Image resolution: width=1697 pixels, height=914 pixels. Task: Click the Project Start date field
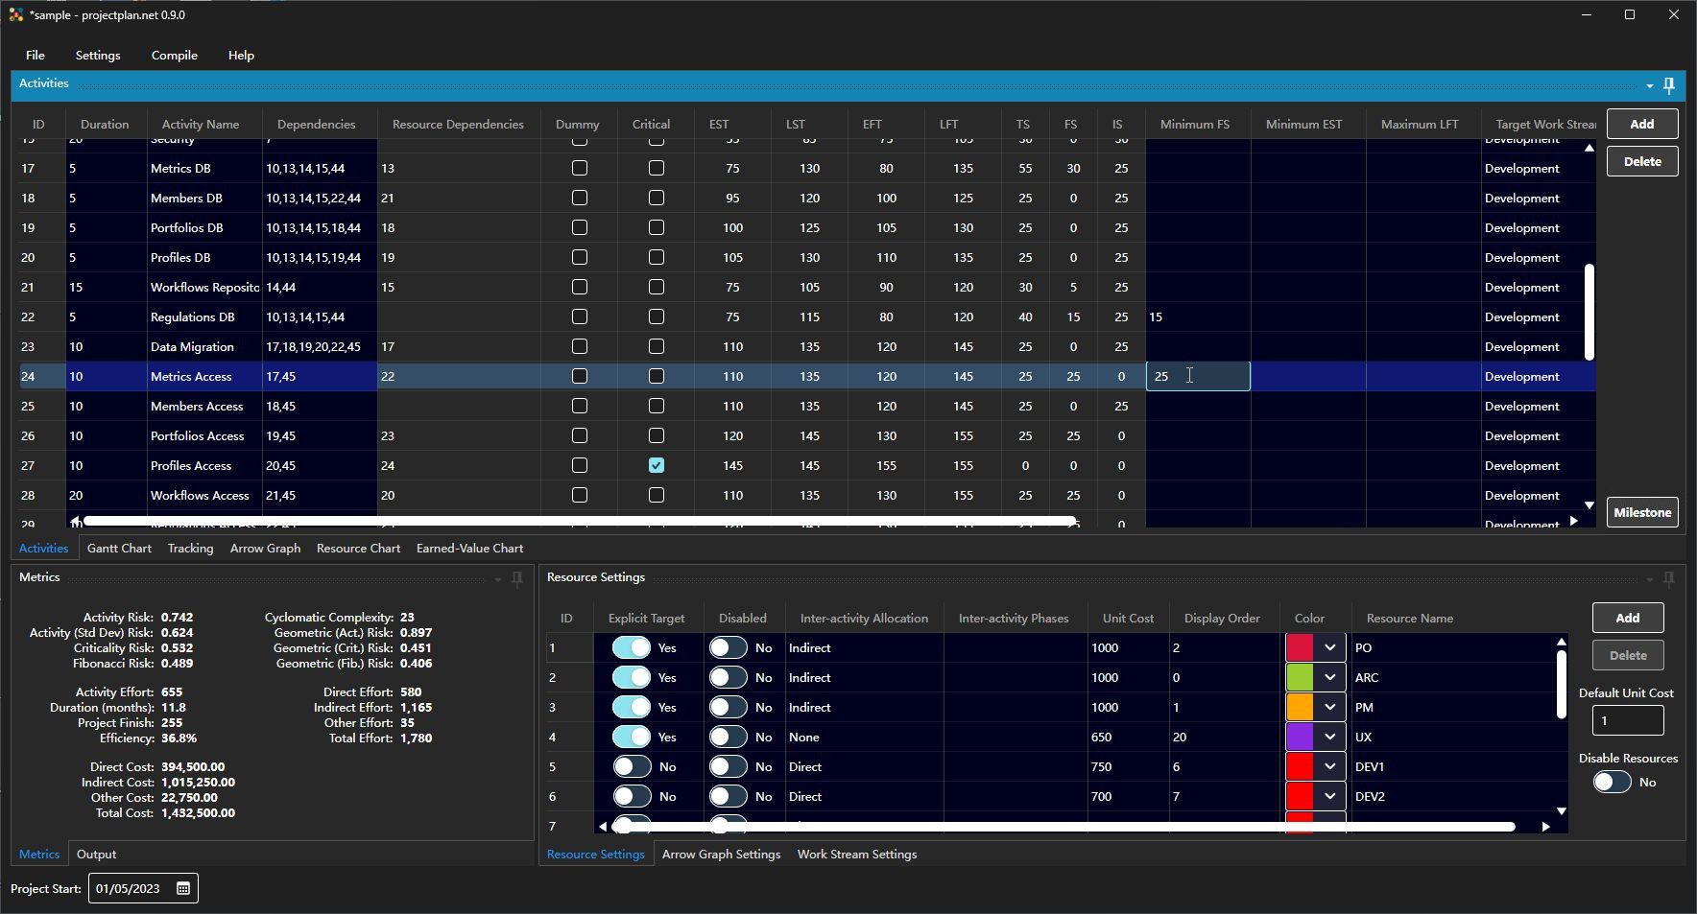click(143, 889)
